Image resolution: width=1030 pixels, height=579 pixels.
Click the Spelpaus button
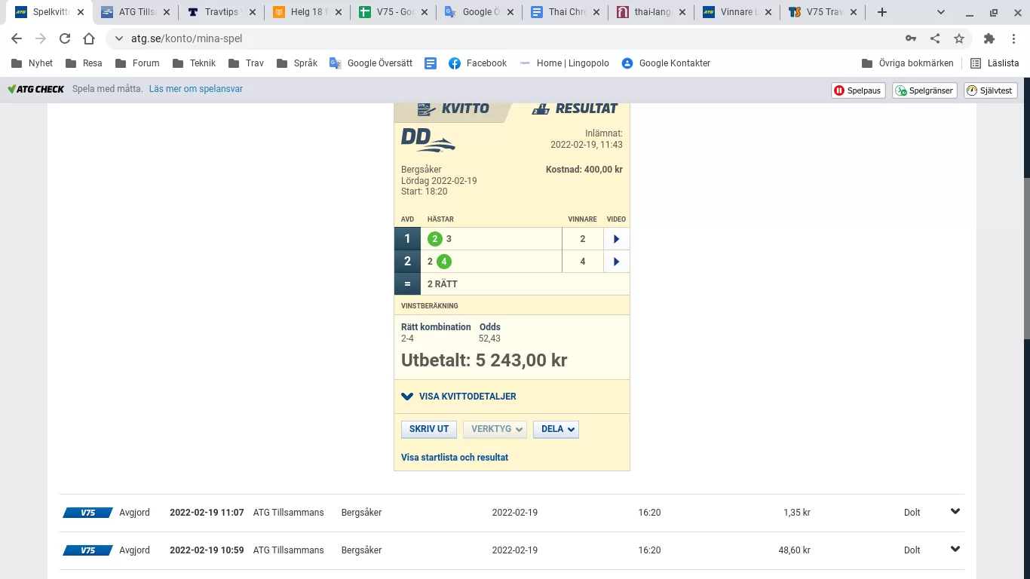857,90
